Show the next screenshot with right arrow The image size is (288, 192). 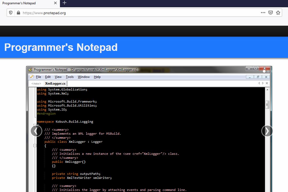pyautogui.click(x=267, y=131)
